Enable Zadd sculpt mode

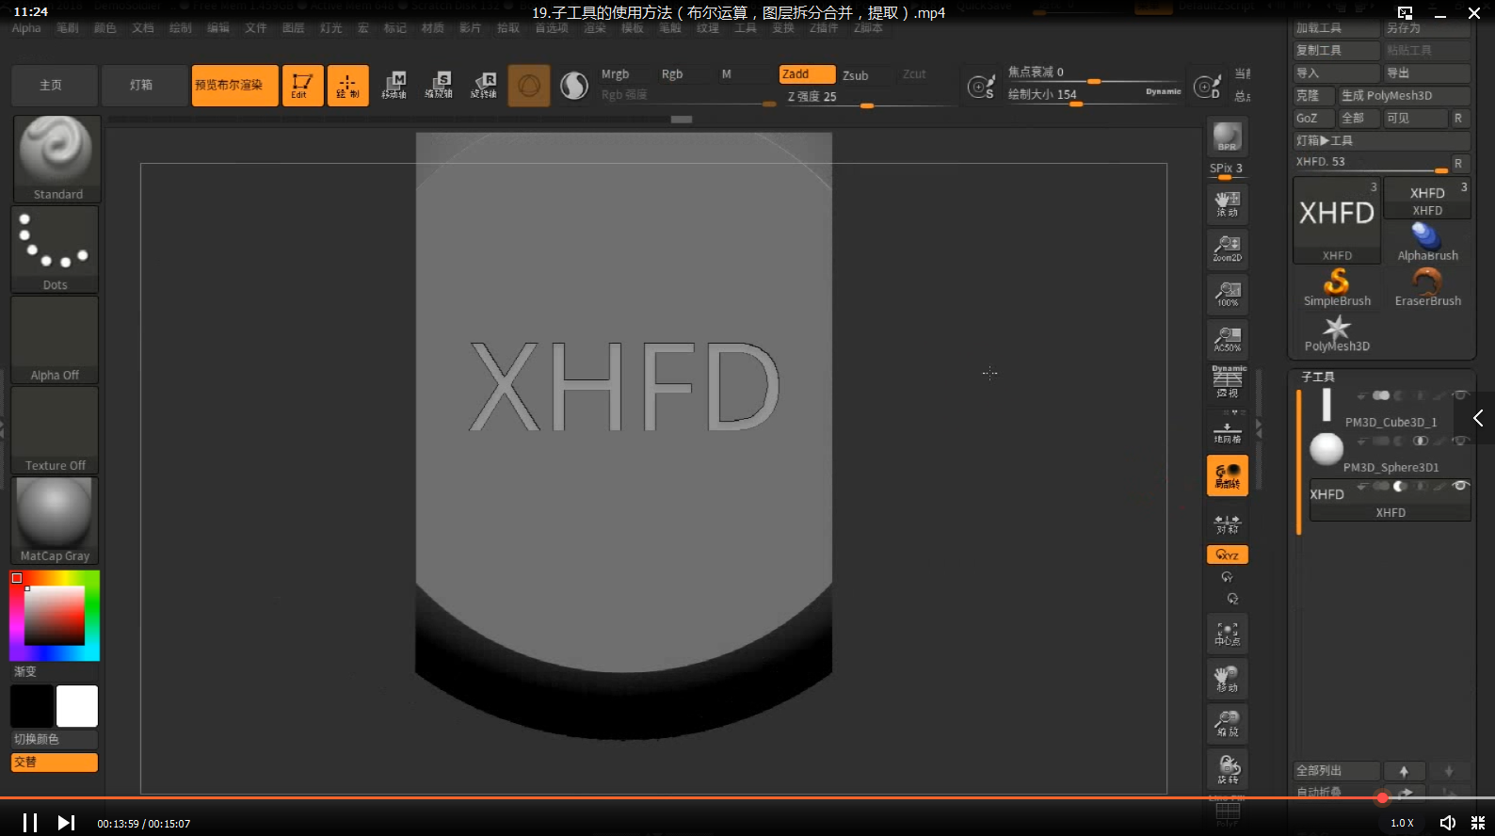[x=807, y=74]
